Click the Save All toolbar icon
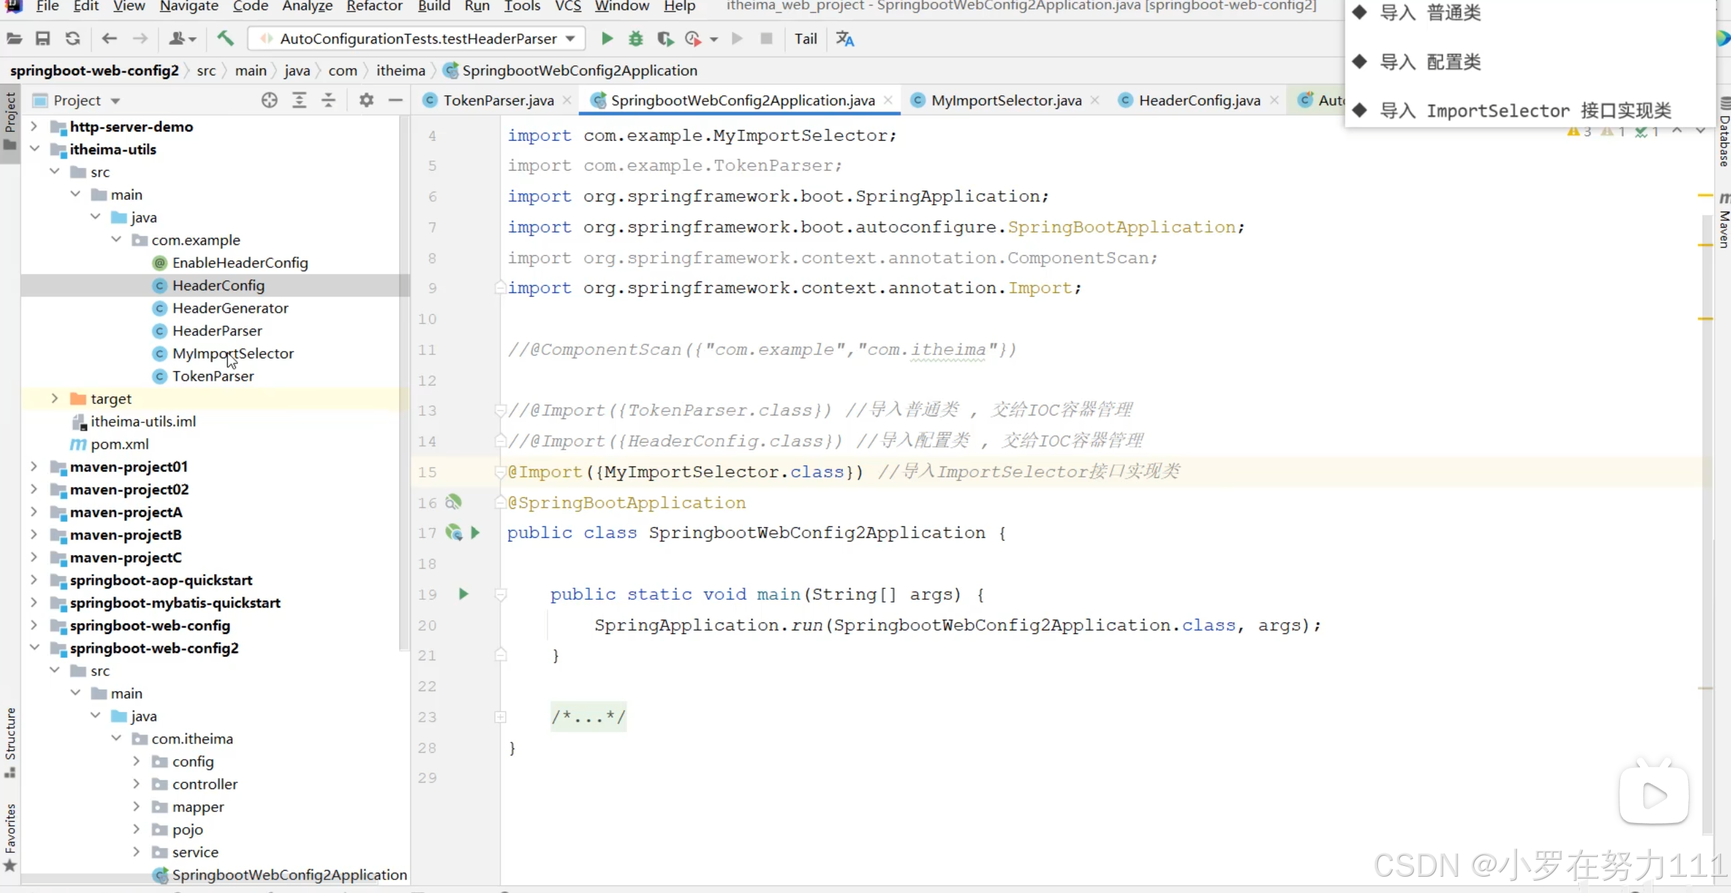This screenshot has width=1731, height=893. [43, 39]
